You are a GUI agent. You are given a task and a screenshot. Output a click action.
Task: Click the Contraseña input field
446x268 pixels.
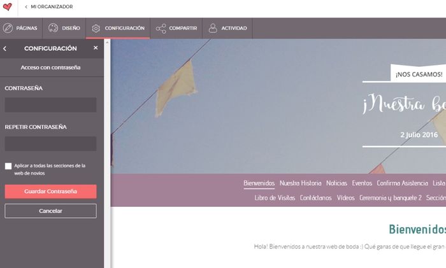50,104
